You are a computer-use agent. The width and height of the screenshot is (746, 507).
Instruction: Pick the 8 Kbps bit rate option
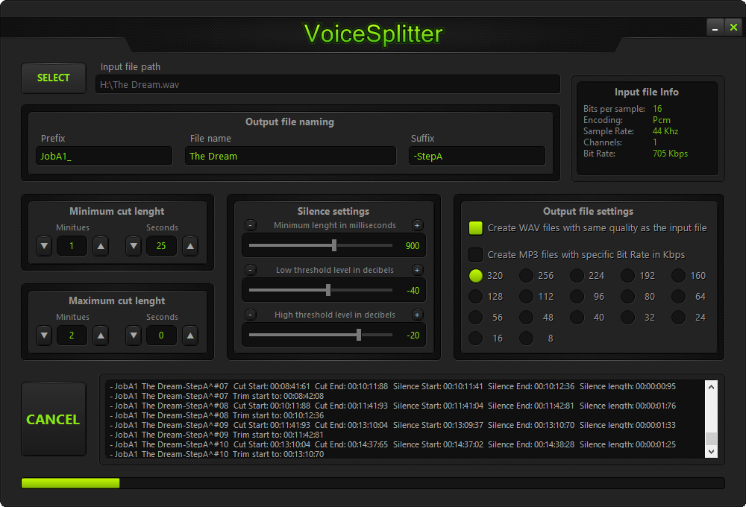527,338
